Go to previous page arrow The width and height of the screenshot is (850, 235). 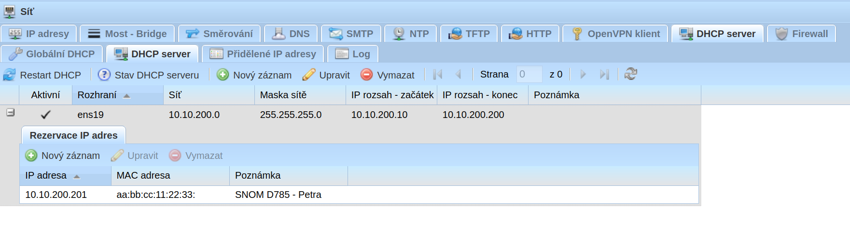pos(458,74)
